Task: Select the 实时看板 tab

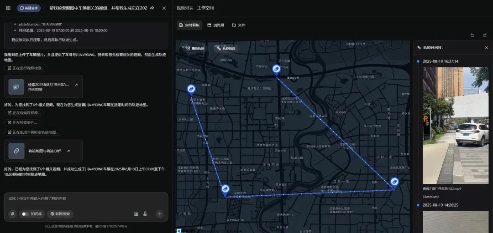Action: pos(189,25)
